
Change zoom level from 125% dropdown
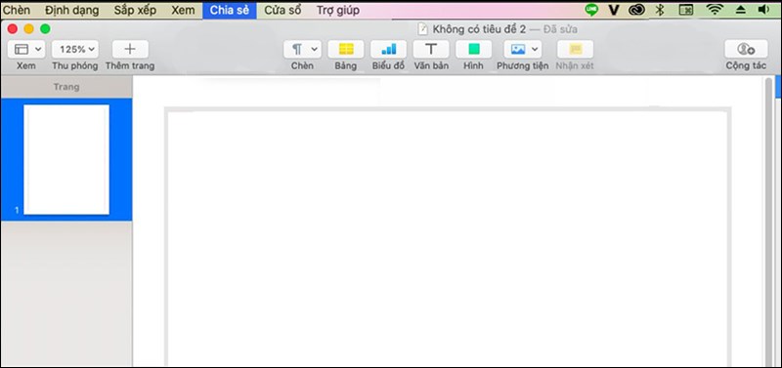(75, 50)
